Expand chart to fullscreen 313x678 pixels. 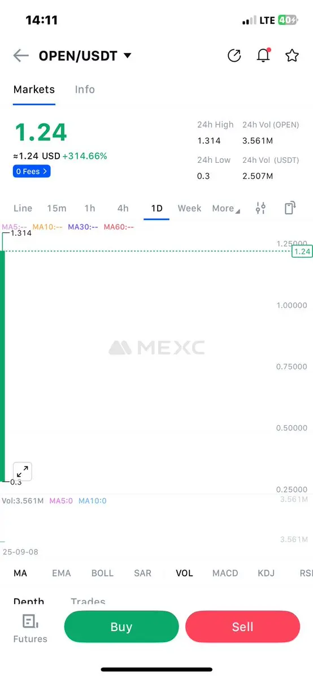click(x=23, y=471)
